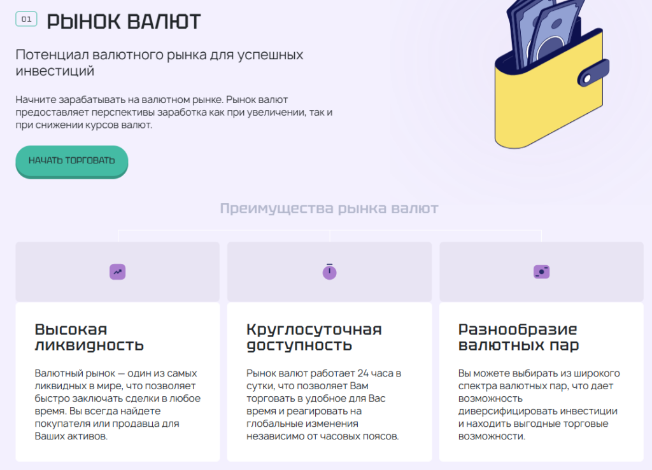Click the subtitle about currency market potential
The height and width of the screenshot is (470, 652).
[x=158, y=62]
